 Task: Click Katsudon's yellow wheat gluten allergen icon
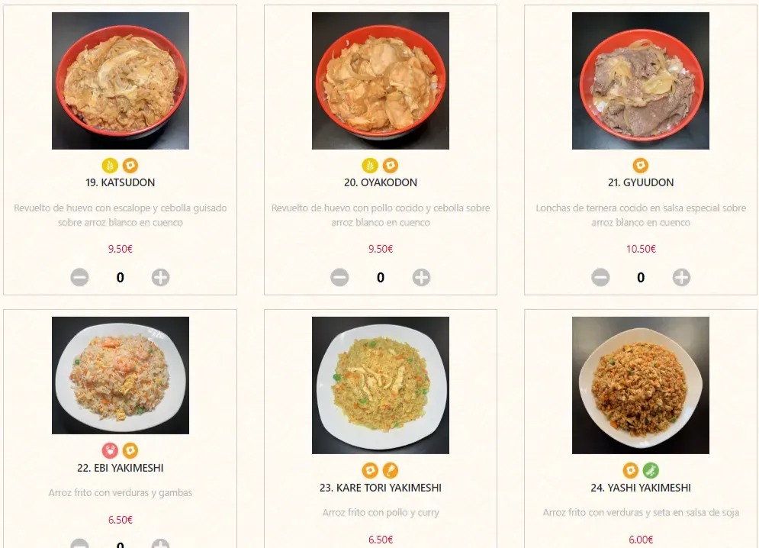coord(111,165)
